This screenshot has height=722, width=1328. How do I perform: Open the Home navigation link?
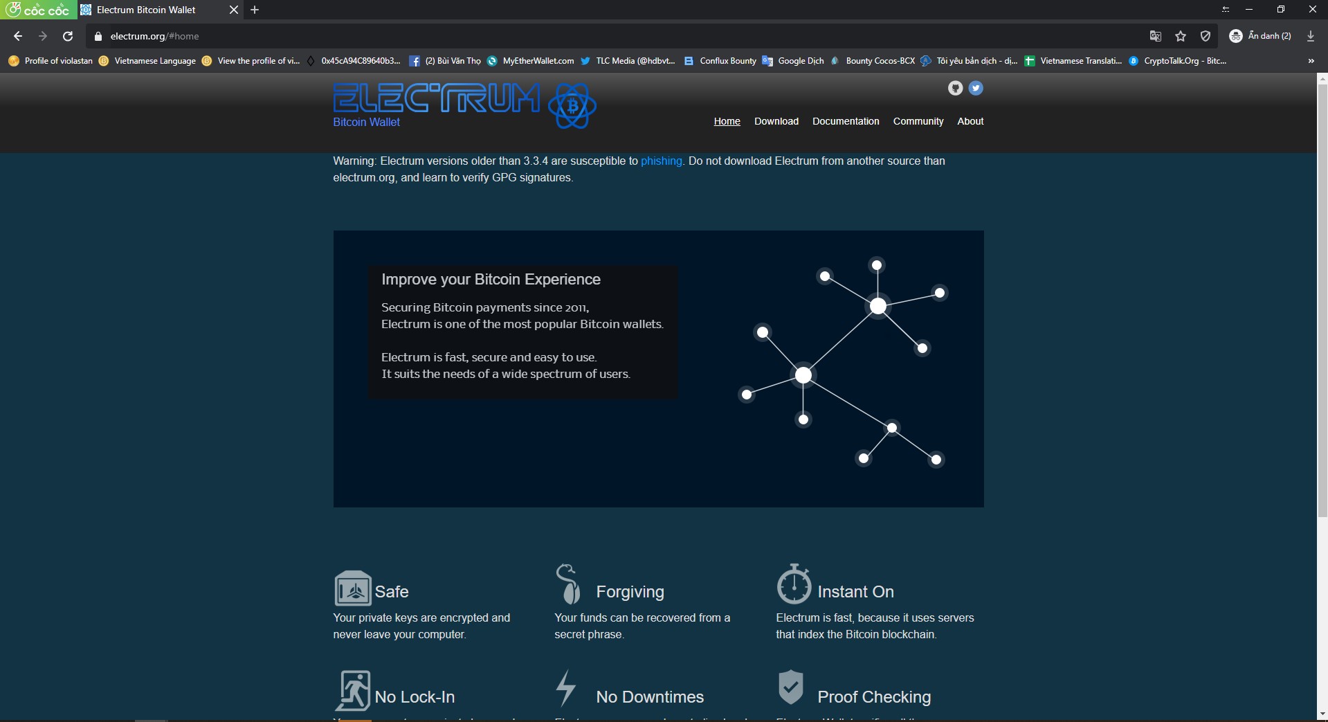[x=727, y=121]
